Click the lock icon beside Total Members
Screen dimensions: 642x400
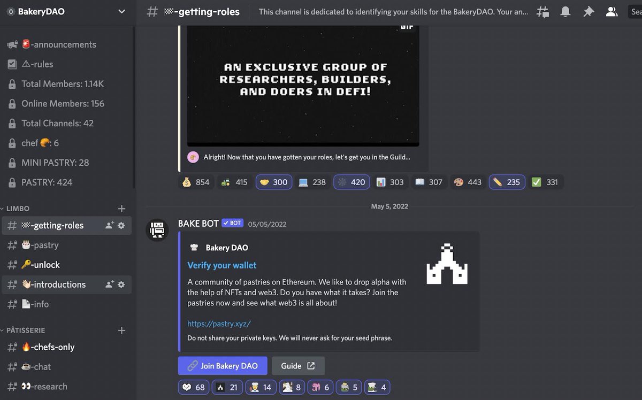12,84
